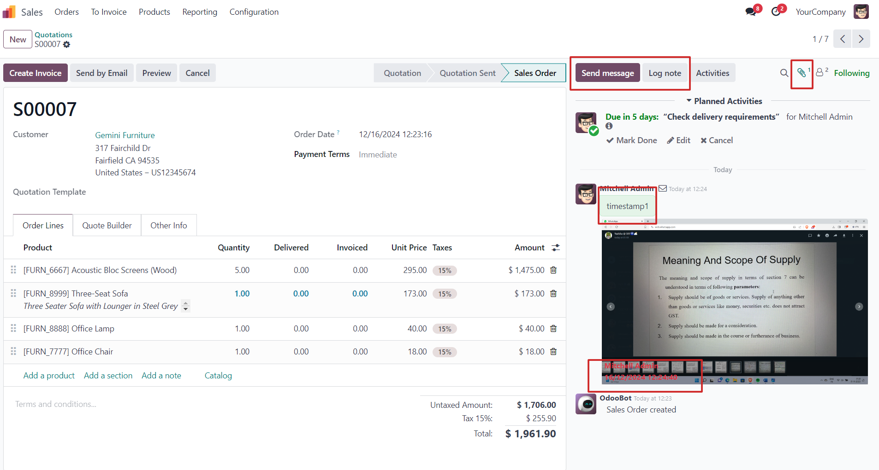Click the New button

click(18, 39)
